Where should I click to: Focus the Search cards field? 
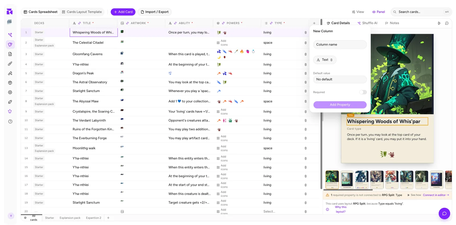(421, 12)
